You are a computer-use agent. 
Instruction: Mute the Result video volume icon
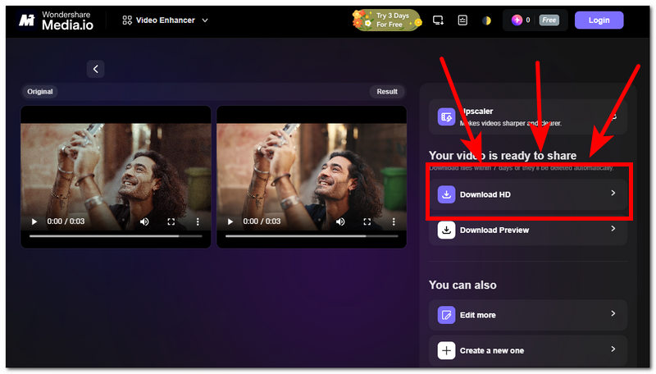[x=340, y=221]
